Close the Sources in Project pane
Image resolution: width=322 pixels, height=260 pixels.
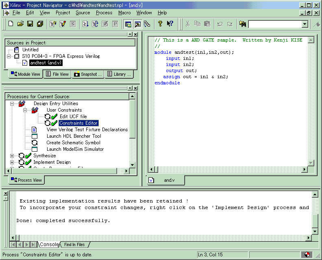[135, 34]
